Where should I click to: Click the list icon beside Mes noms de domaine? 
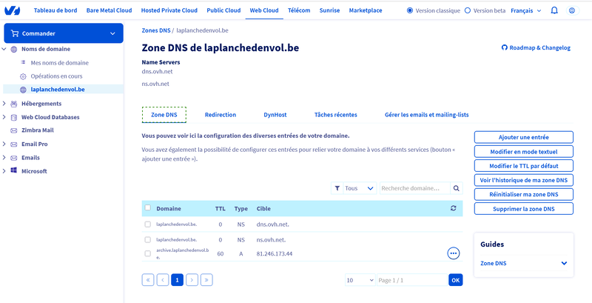tap(23, 62)
